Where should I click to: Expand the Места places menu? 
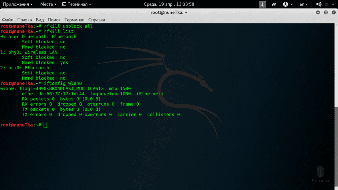[48, 4]
